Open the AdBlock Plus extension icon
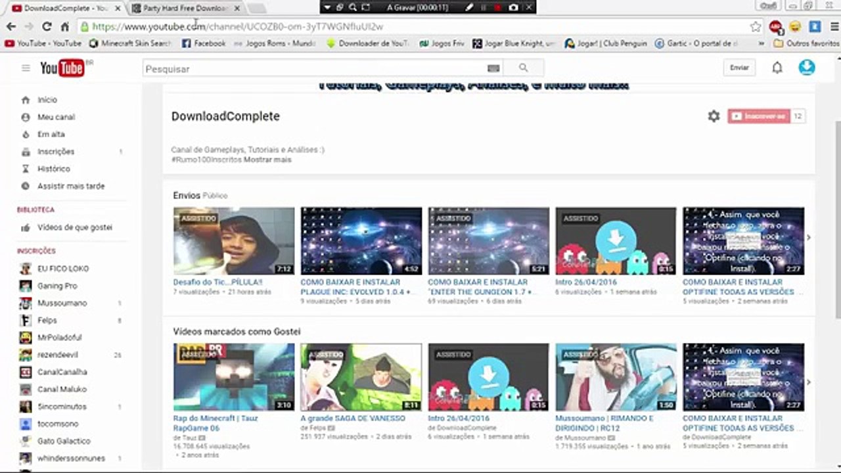841x473 pixels. [x=776, y=27]
